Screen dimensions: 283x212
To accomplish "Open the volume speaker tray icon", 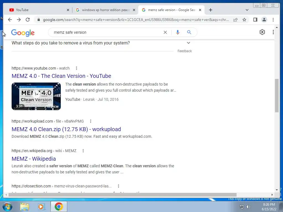I will [248, 207].
